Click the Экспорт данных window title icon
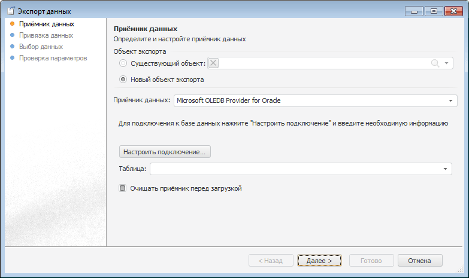The height and width of the screenshot is (278, 469). click(10, 11)
